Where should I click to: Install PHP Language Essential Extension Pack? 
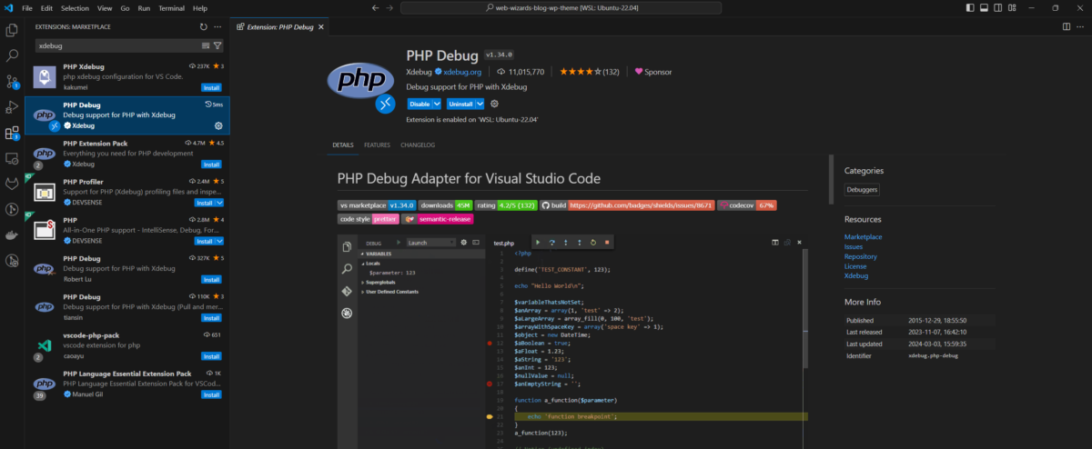[211, 394]
